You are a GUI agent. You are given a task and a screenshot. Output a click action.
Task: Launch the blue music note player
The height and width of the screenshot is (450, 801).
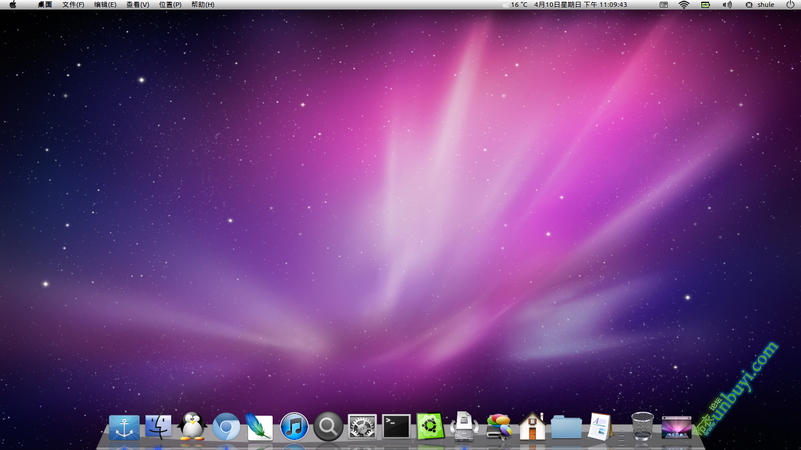click(x=294, y=427)
